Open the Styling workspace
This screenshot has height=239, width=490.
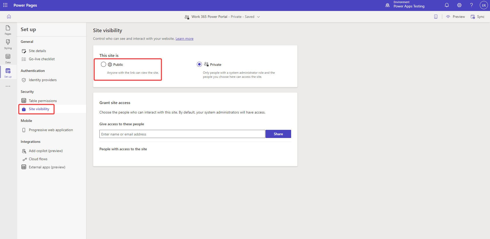click(x=8, y=44)
